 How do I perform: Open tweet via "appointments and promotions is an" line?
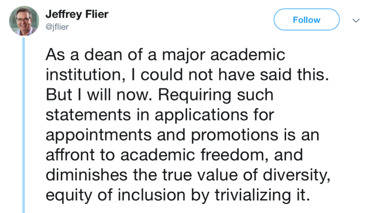point(182,135)
